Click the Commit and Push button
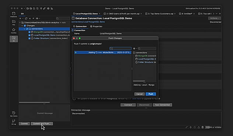The height and width of the screenshot is (136, 233). click(x=42, y=124)
